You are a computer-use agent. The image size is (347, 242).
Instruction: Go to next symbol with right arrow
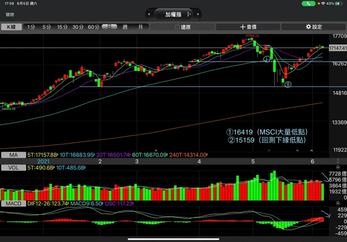(198, 14)
